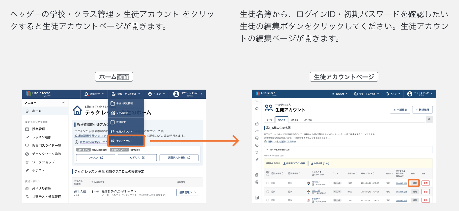Switch to すべて tab
459x211 pixels.
(x=269, y=120)
